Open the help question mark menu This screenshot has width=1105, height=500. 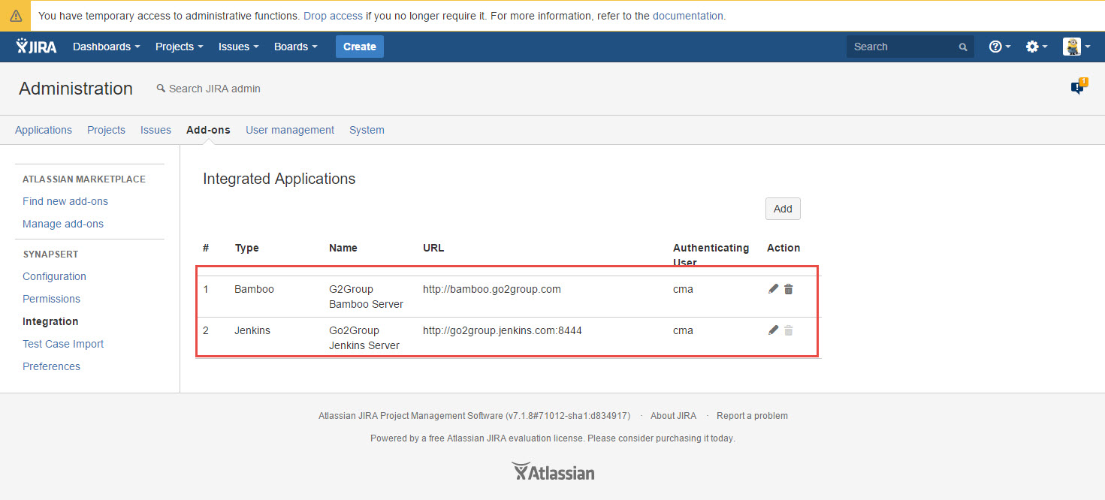tap(999, 47)
